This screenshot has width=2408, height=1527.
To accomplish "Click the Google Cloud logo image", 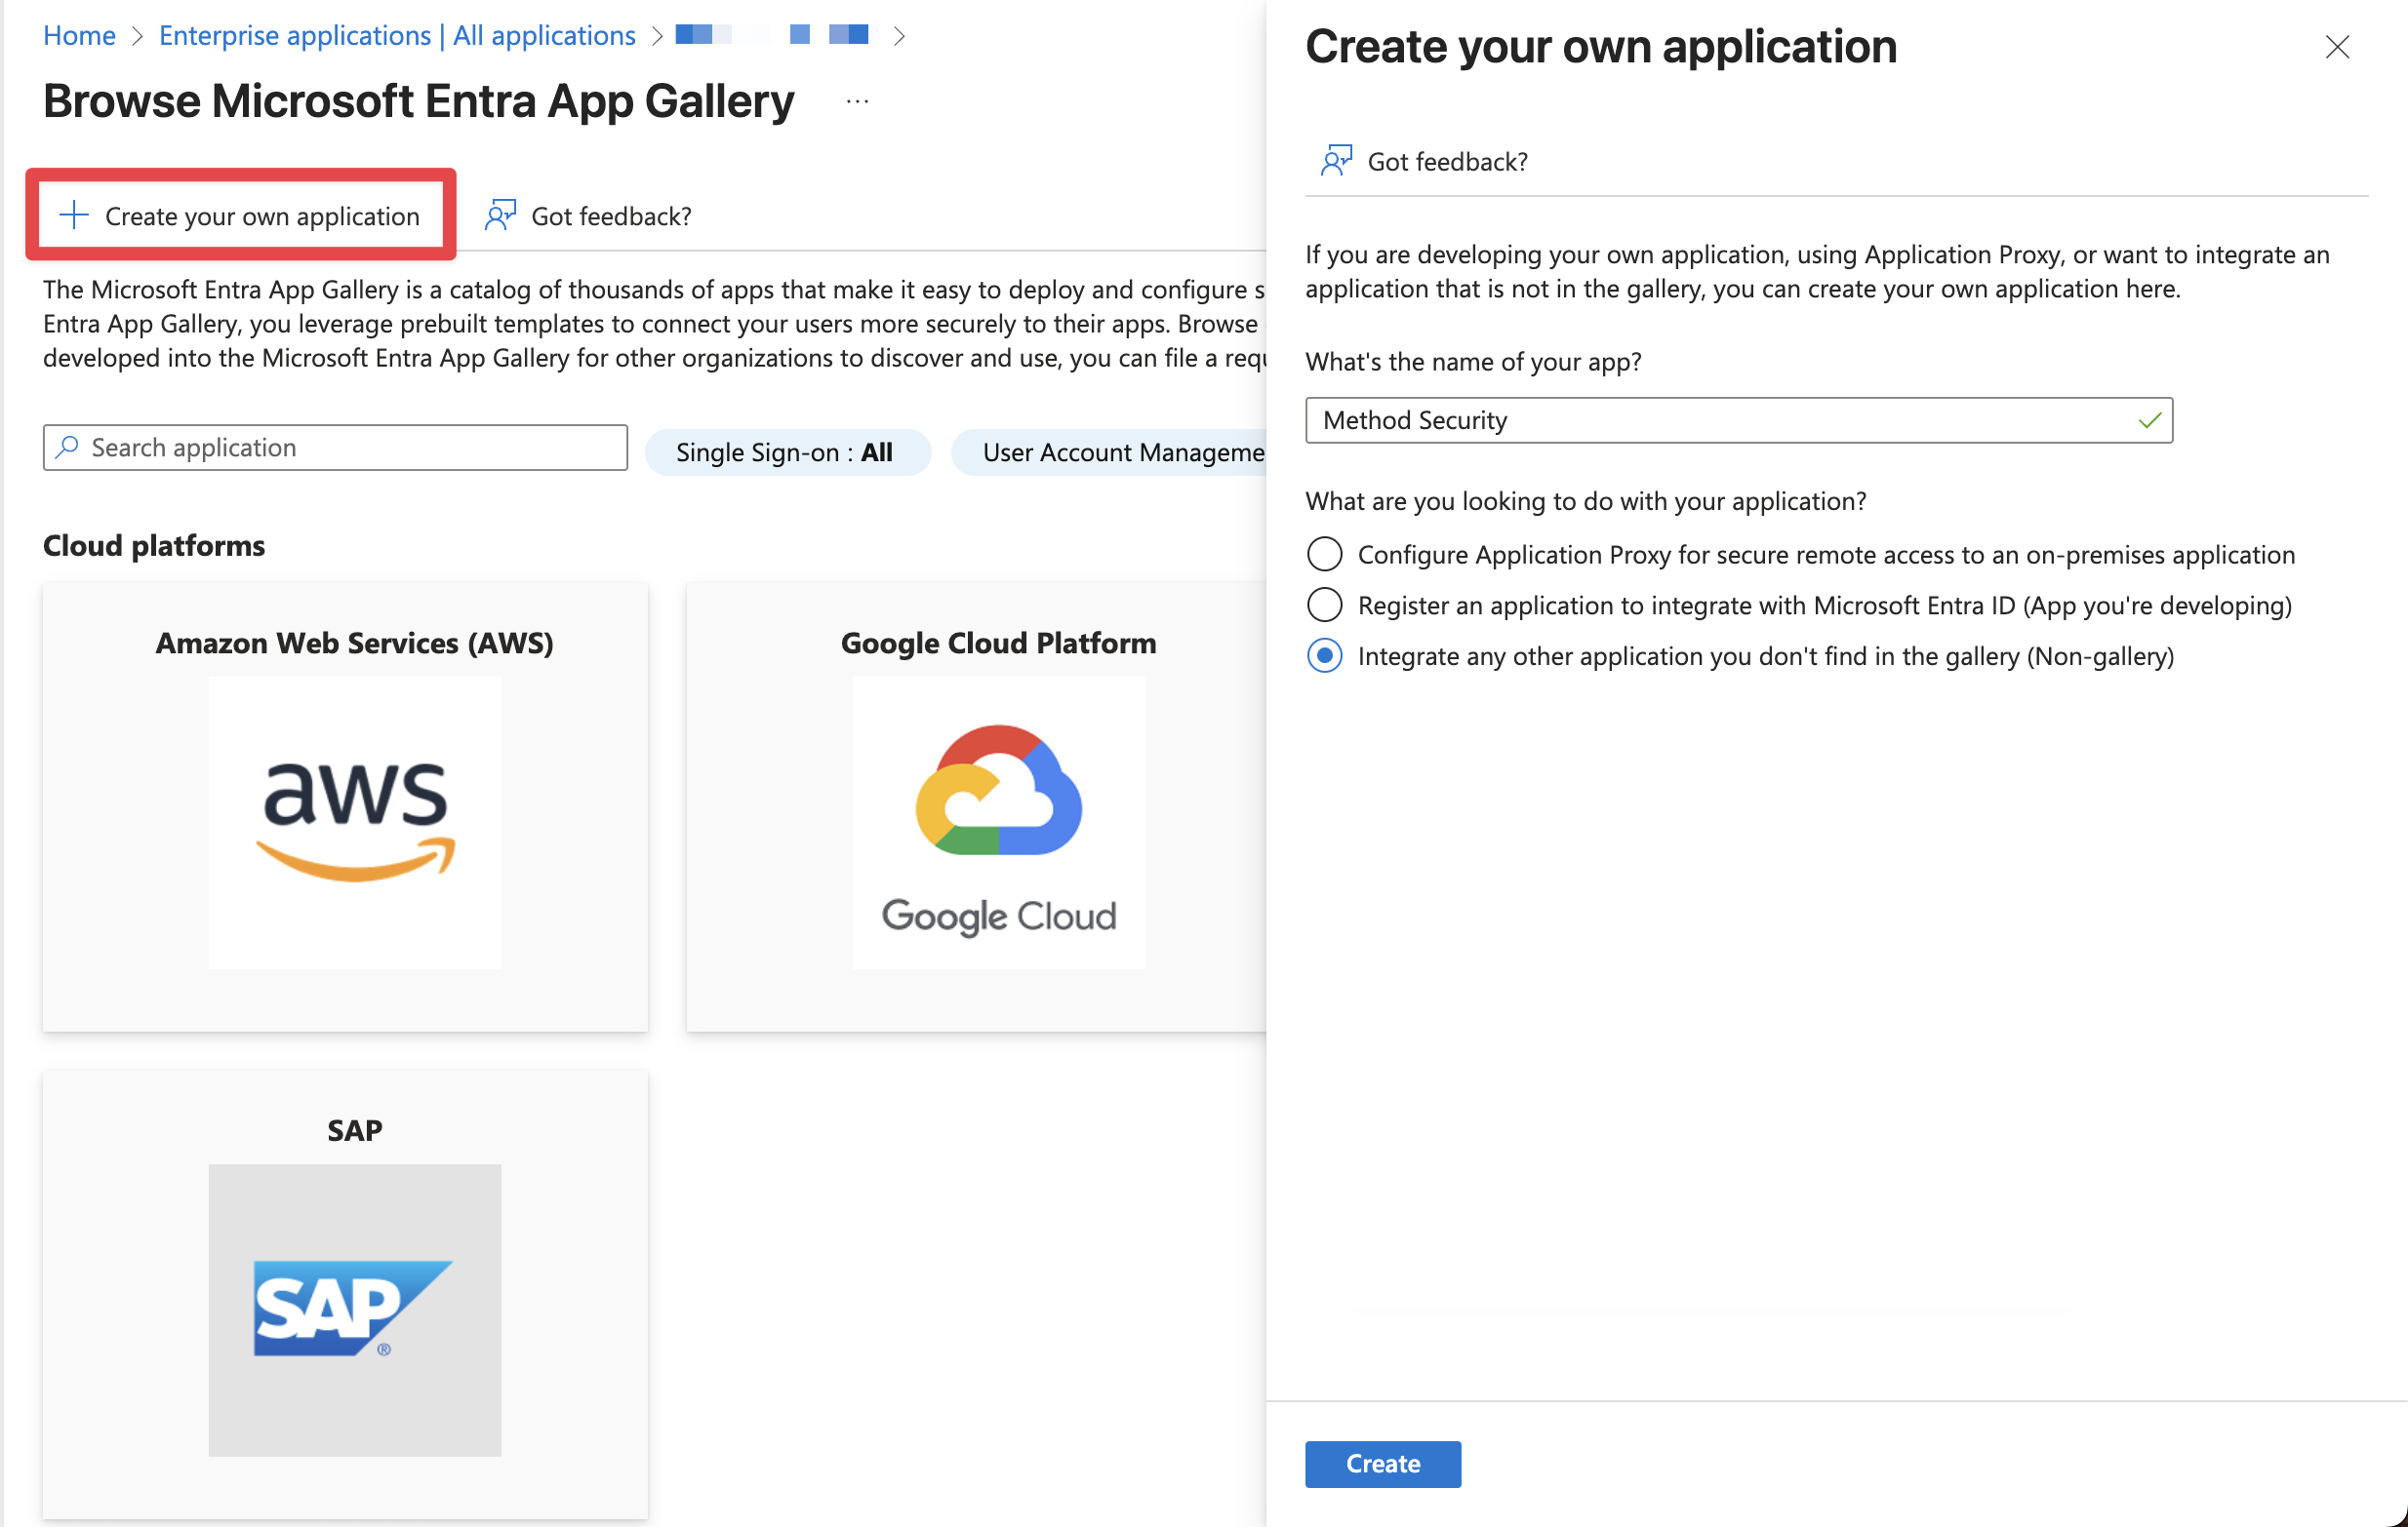I will click(998, 821).
